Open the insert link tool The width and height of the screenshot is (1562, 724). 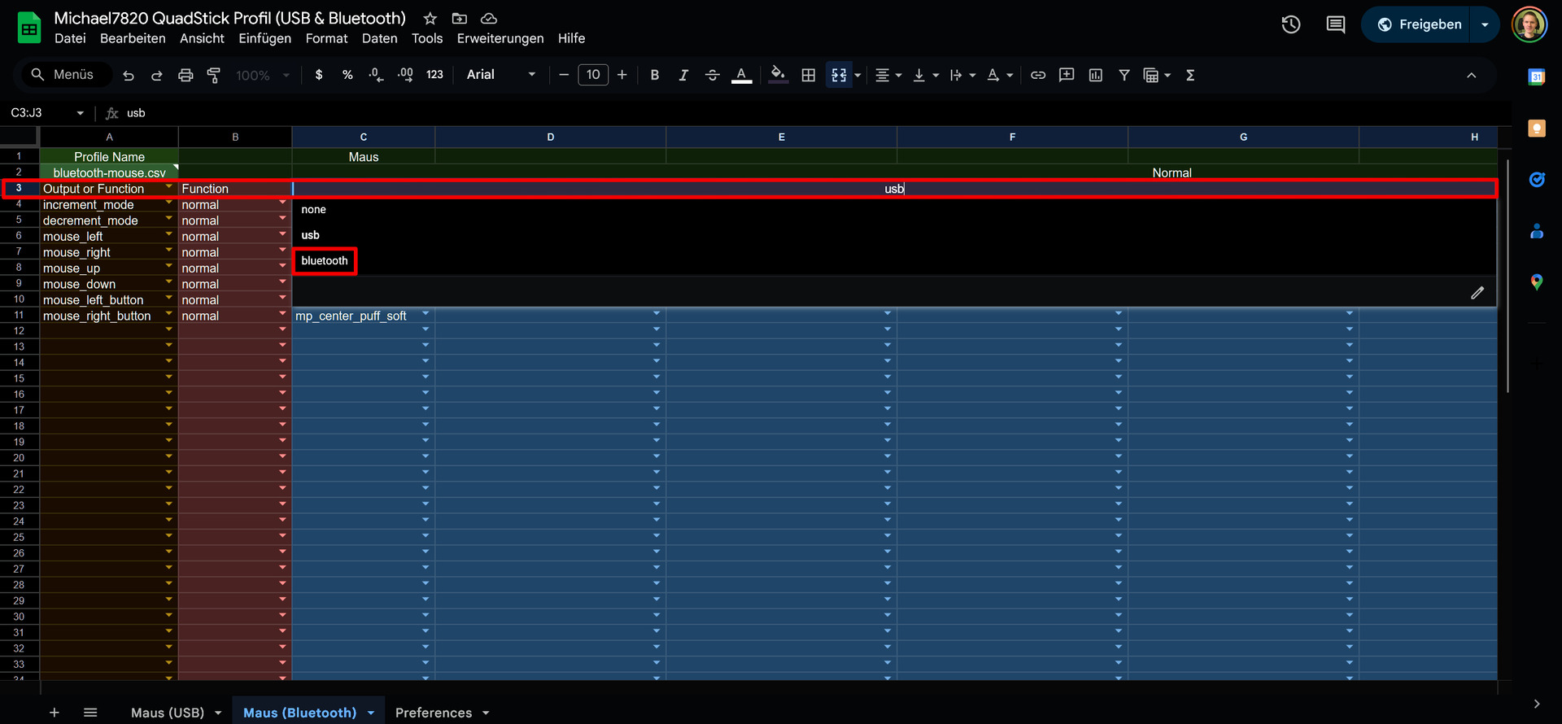point(1038,75)
